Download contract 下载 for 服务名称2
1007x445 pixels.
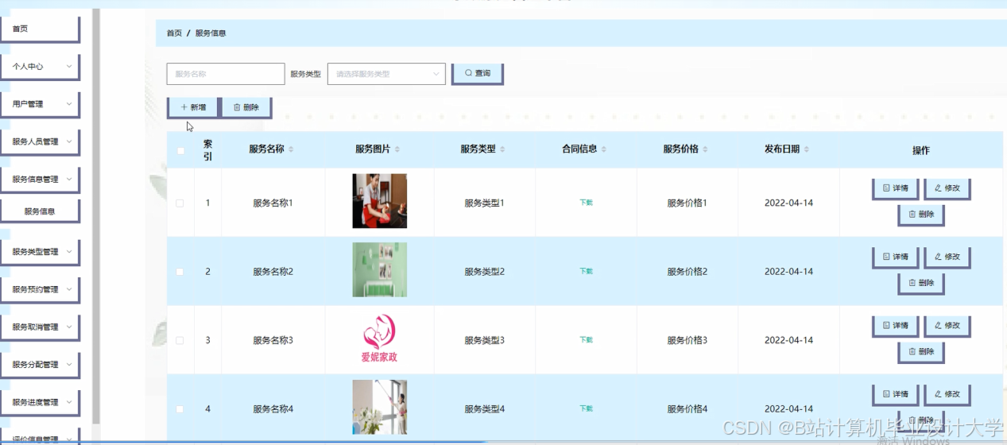(x=587, y=271)
